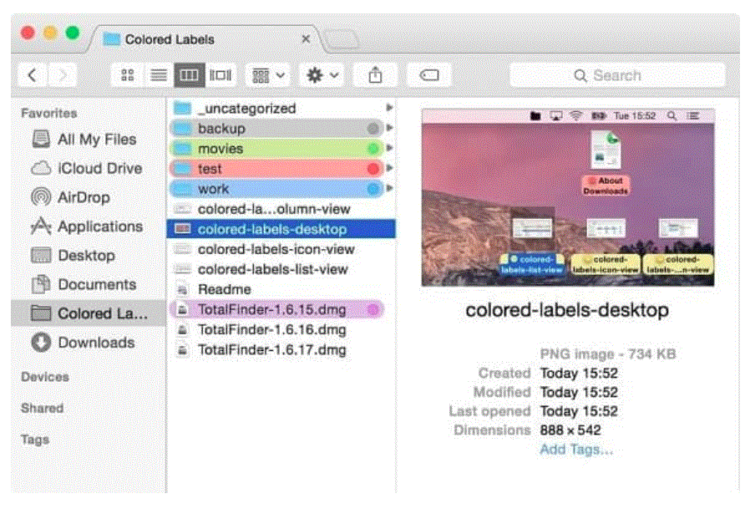The width and height of the screenshot is (745, 519).
Task: Select the colored-labels-icon-view file
Action: point(281,249)
